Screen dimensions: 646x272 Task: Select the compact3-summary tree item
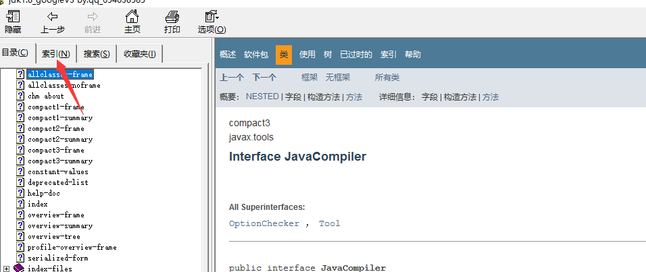click(x=59, y=161)
